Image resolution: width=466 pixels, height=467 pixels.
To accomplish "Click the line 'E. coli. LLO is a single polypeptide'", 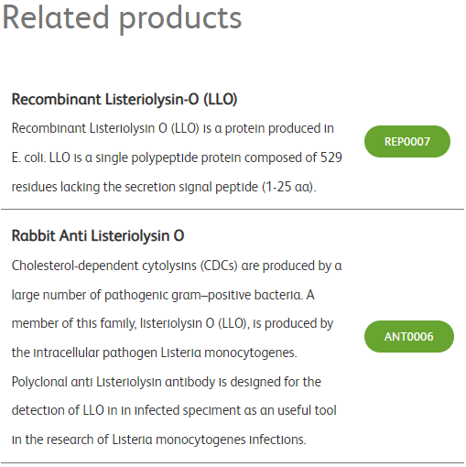I will (177, 157).
